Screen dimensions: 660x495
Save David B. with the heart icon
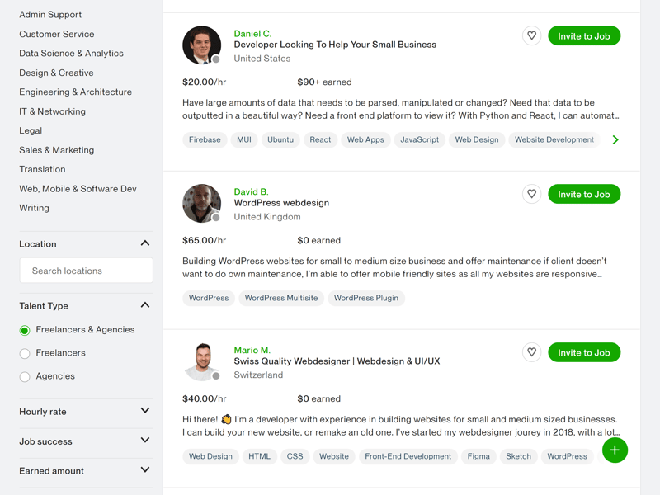tap(531, 194)
